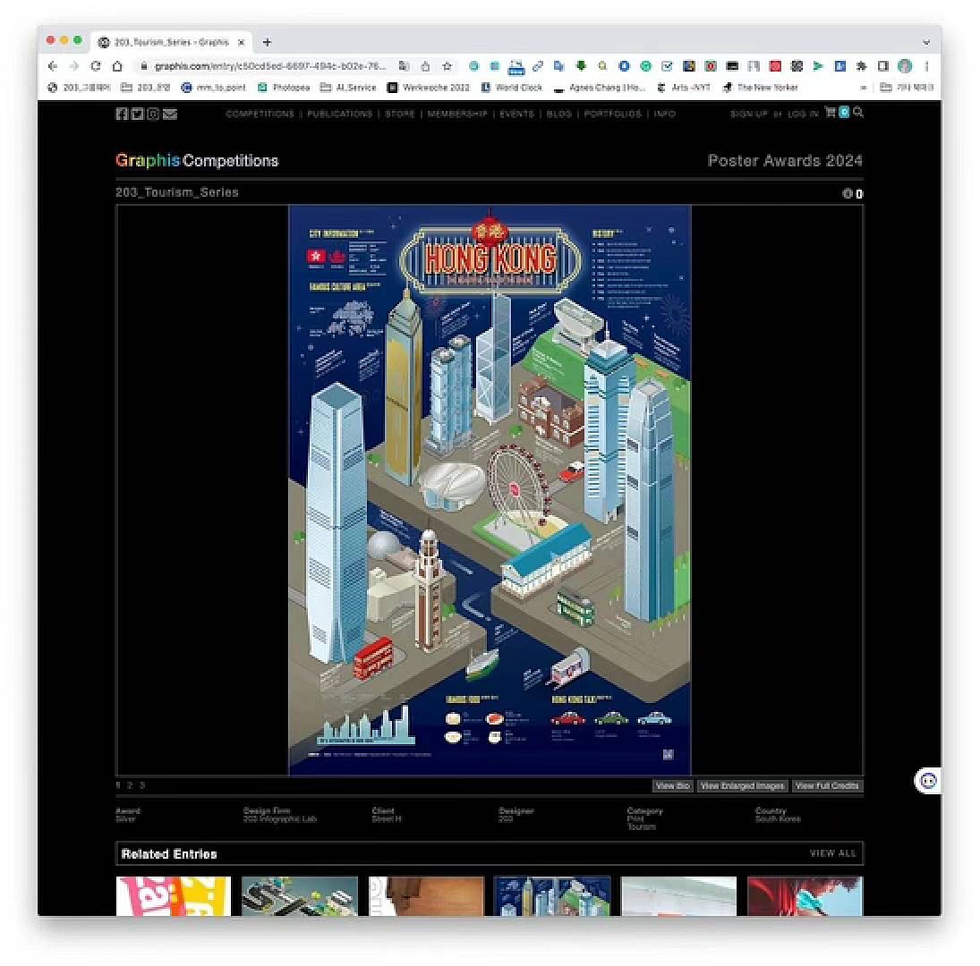Screen dimensions: 980x966
Task: Toggle the browser side panel icon
Action: (x=883, y=66)
